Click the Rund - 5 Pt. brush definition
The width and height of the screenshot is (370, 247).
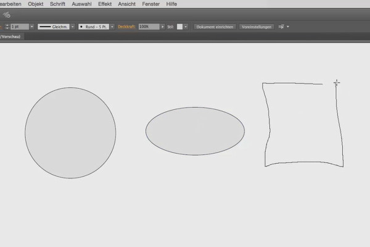click(x=94, y=27)
